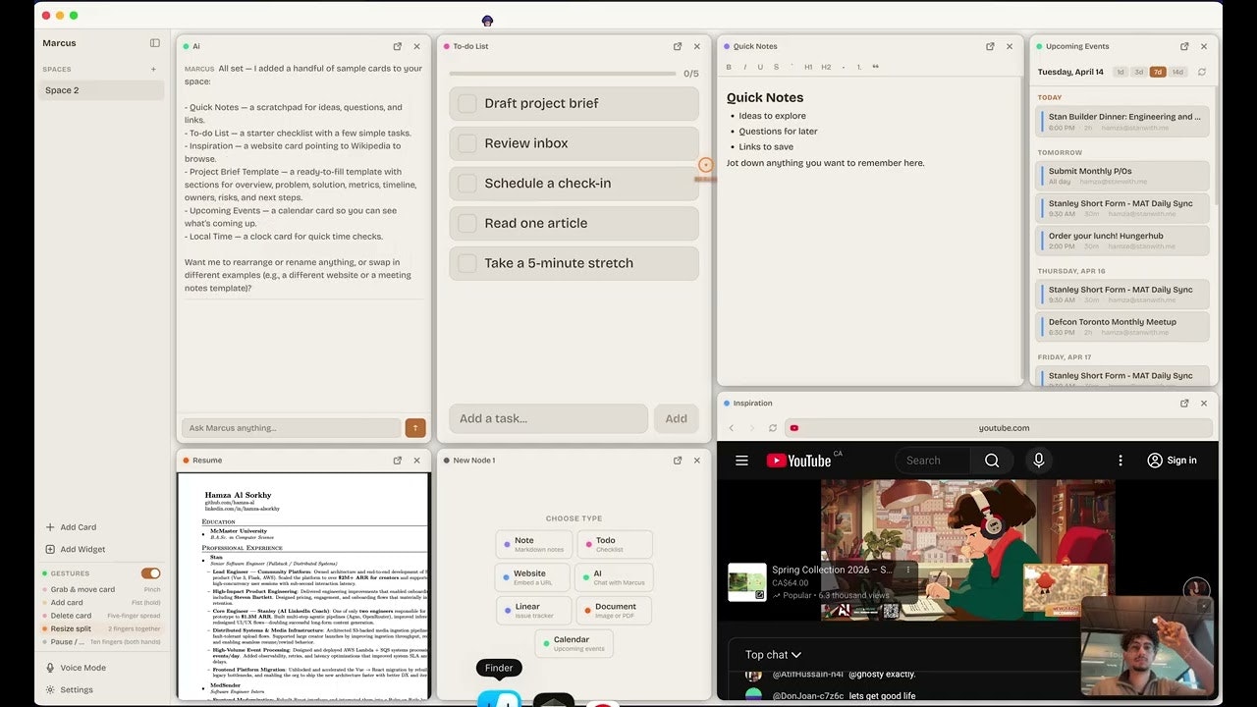Select the 7d range in Upcoming Events

(x=1158, y=72)
